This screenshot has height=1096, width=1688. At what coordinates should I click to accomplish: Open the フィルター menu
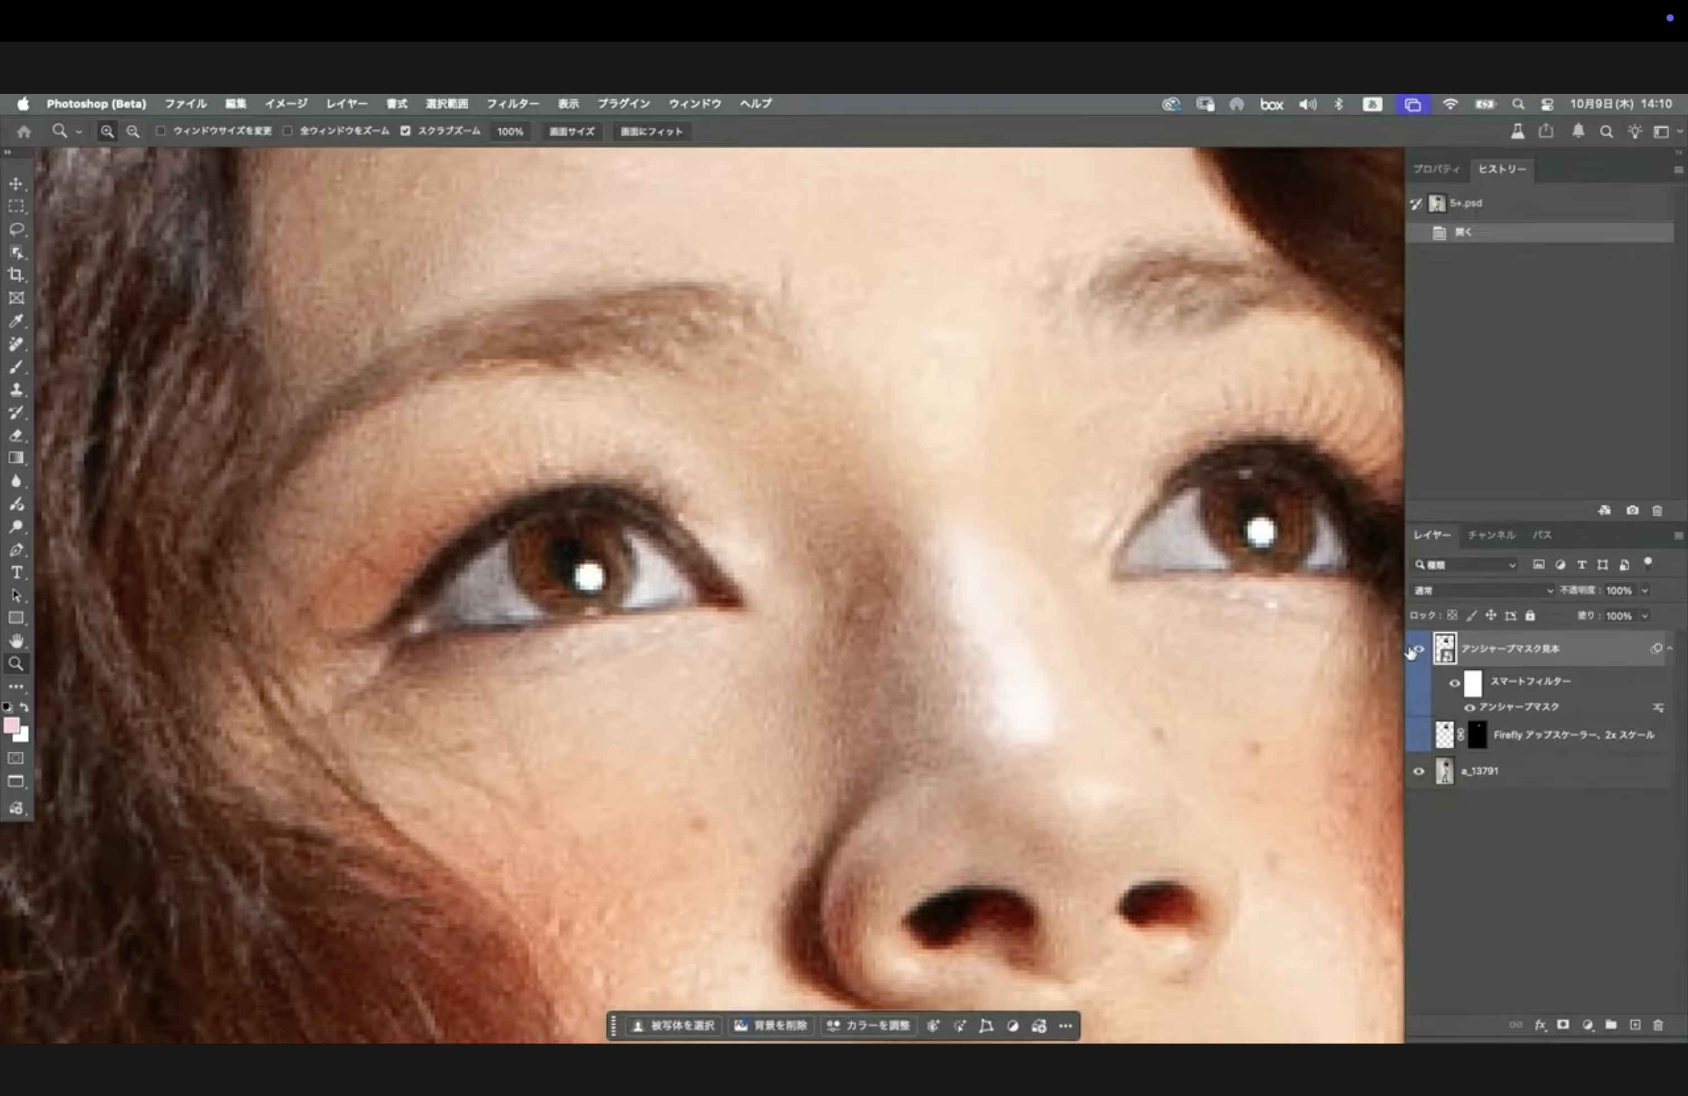[x=512, y=103]
